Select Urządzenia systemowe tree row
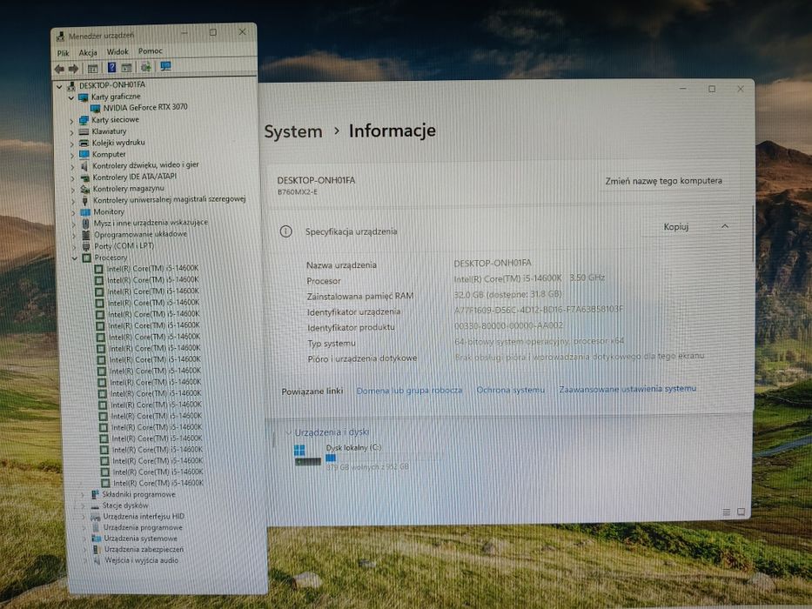This screenshot has width=812, height=609. [x=140, y=539]
